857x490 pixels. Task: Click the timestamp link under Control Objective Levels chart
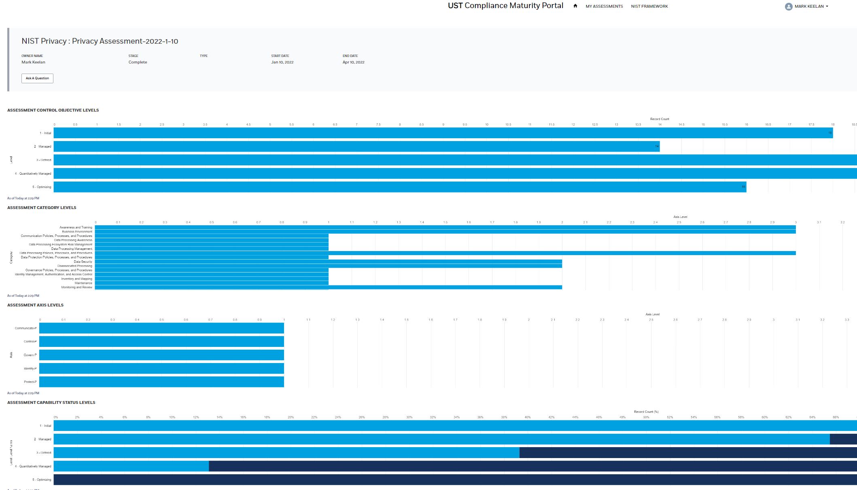pyautogui.click(x=23, y=198)
